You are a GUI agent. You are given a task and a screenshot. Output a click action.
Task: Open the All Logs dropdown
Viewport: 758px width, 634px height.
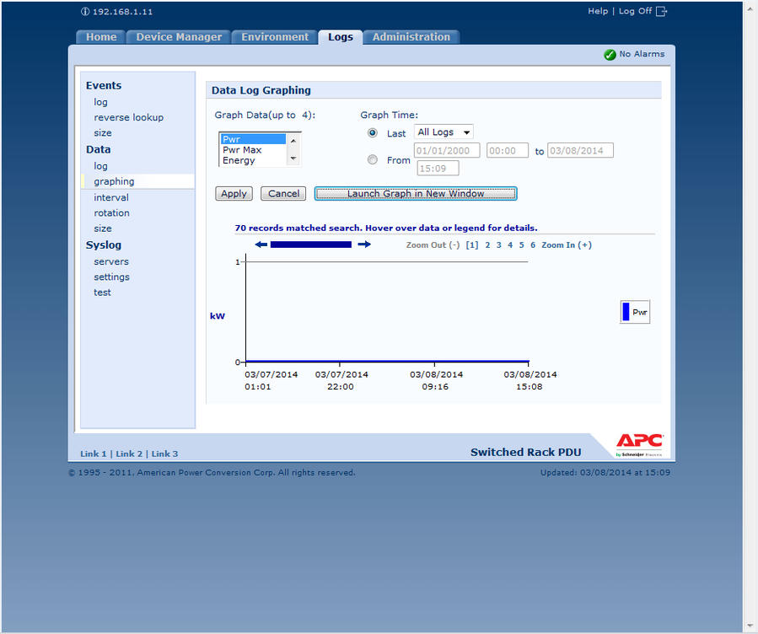(x=444, y=132)
